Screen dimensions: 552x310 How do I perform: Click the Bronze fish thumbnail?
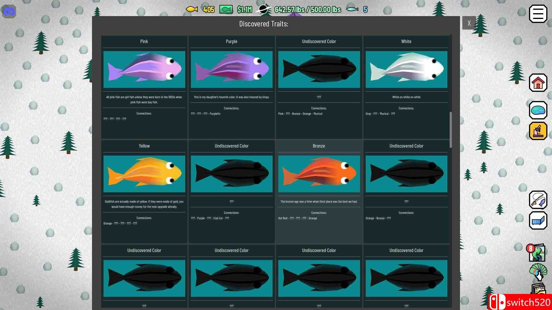coord(319,174)
